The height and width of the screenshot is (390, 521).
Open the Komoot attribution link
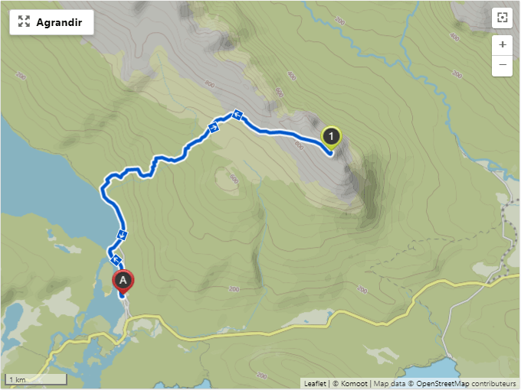354,383
